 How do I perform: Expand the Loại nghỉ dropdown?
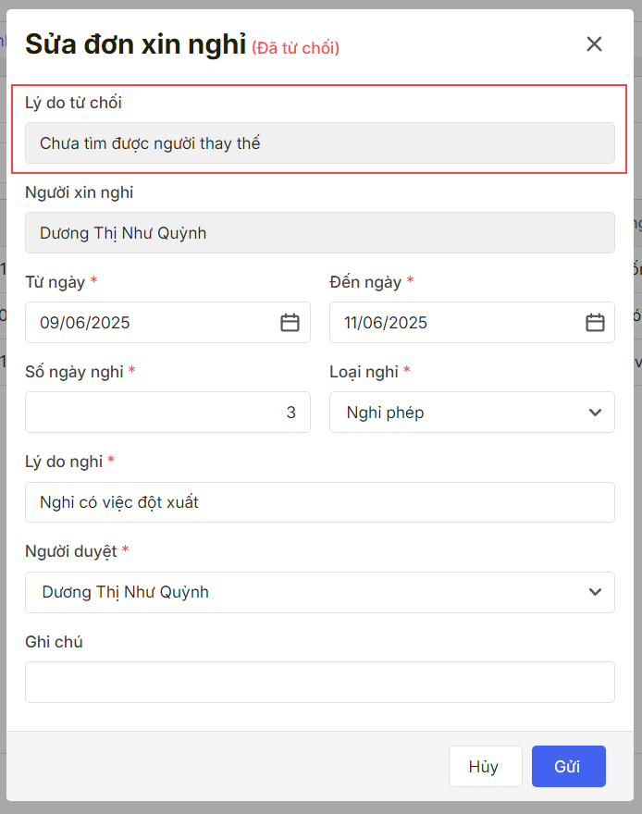point(595,413)
